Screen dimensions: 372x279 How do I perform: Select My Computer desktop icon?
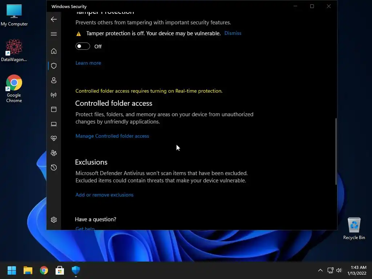point(14,15)
